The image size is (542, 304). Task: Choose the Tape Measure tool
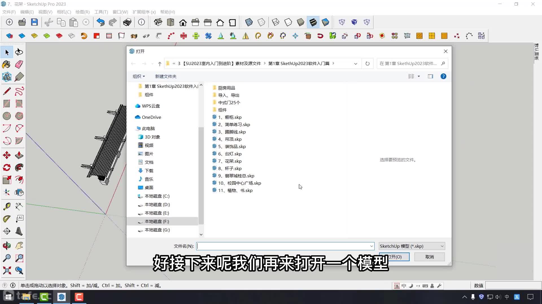point(7,206)
